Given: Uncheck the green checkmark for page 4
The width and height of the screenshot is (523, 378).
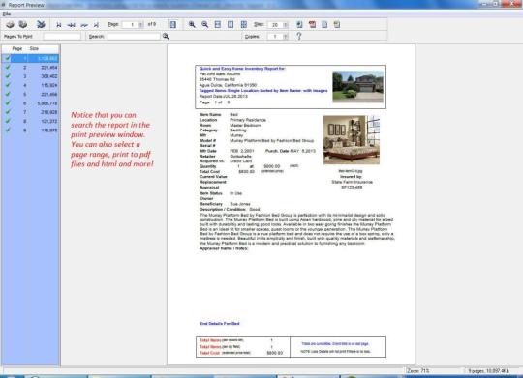Looking at the screenshot, I should pyautogui.click(x=8, y=85).
